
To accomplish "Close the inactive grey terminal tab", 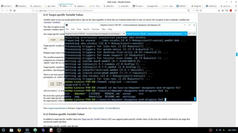I will pyautogui.click(x=124, y=34).
